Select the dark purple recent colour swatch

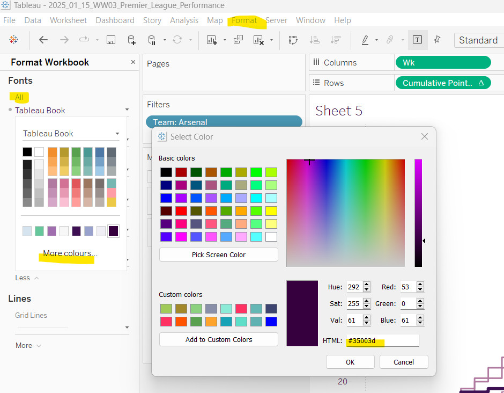pyautogui.click(x=114, y=231)
